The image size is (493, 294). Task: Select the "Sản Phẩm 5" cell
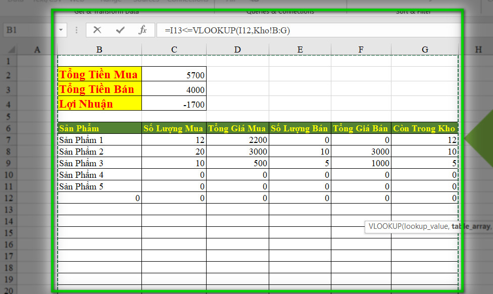coord(100,186)
